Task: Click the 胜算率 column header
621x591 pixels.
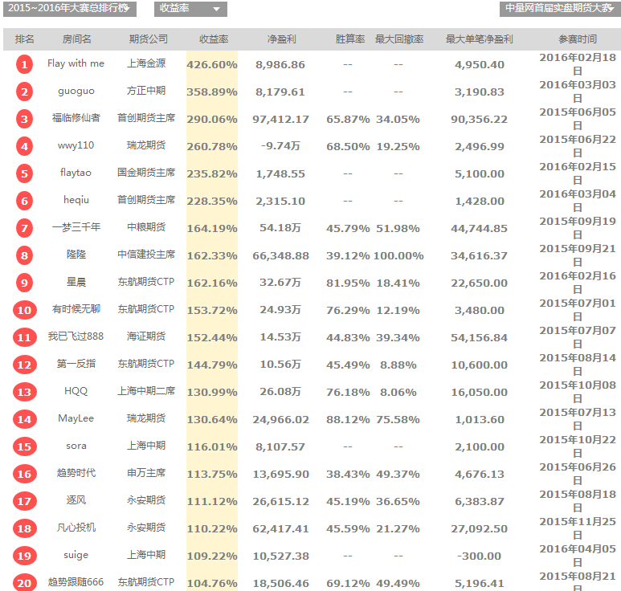Action: point(350,39)
